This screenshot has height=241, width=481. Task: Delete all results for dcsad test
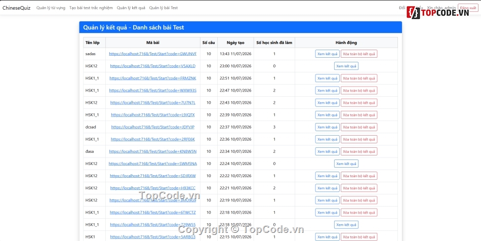359,127
